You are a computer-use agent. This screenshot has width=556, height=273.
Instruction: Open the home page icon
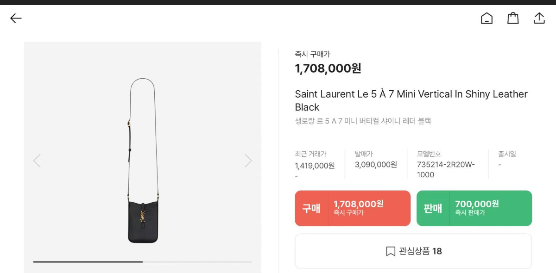(x=486, y=19)
